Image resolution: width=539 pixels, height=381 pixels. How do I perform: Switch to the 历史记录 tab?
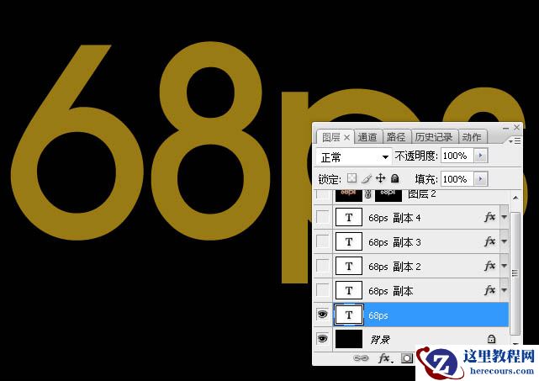[434, 137]
